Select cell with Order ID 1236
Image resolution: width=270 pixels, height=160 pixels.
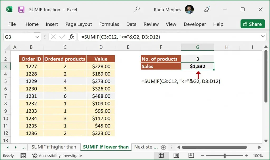31,133
